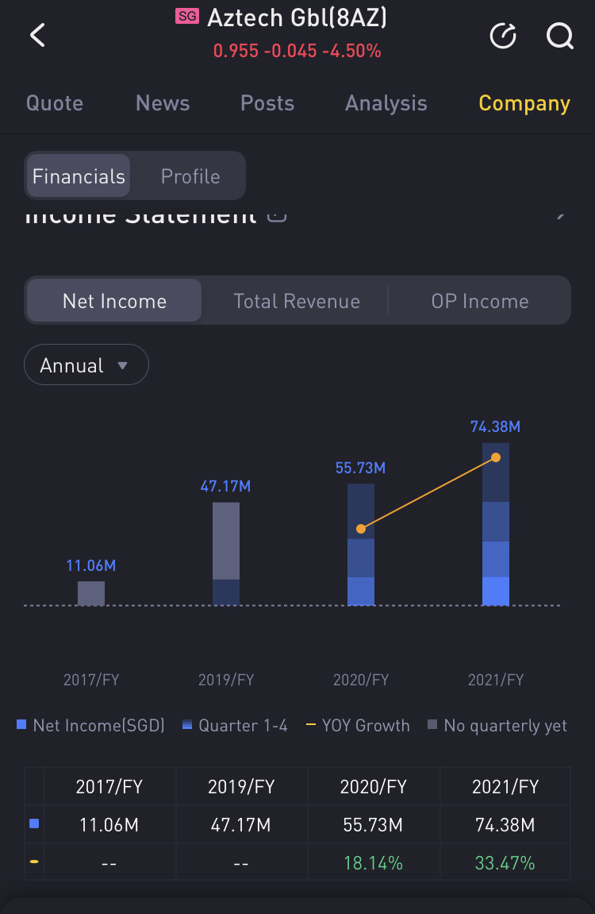Tap the 2019/FY table header
Viewport: 595px width, 914px height.
(x=241, y=786)
